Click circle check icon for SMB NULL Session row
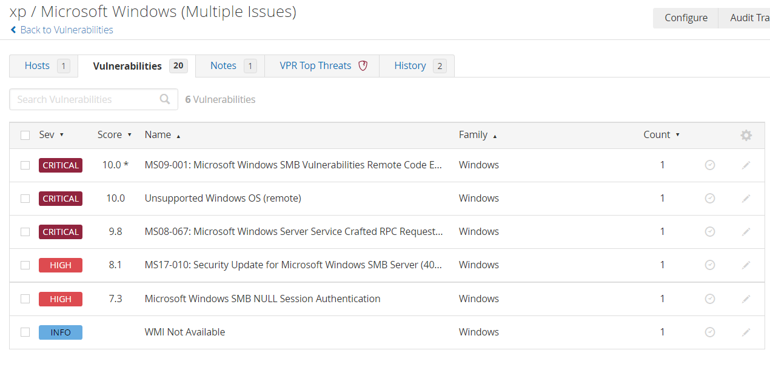 click(710, 299)
